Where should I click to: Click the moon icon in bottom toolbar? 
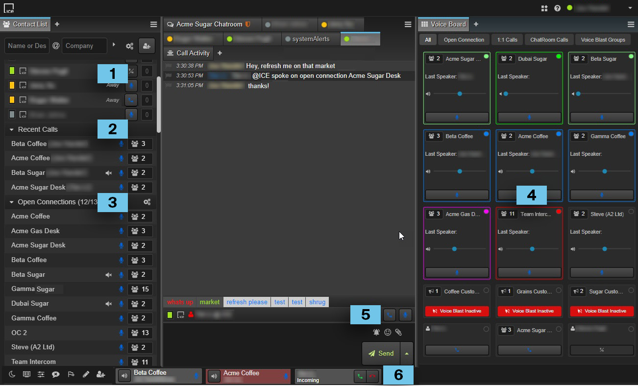(x=12, y=374)
